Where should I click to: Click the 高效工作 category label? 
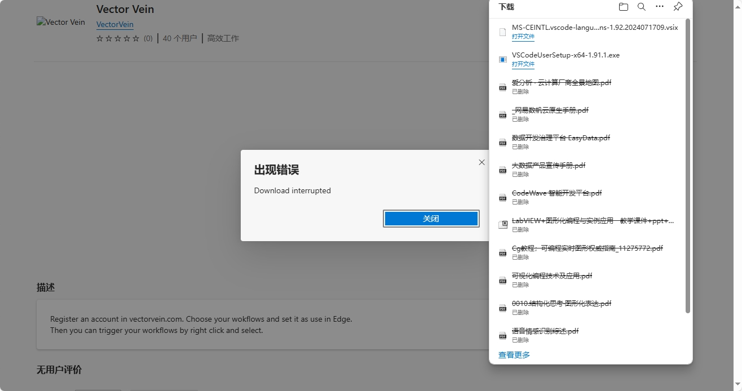tap(223, 38)
